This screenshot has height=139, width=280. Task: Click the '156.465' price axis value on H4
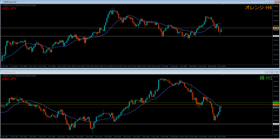coord(276,21)
